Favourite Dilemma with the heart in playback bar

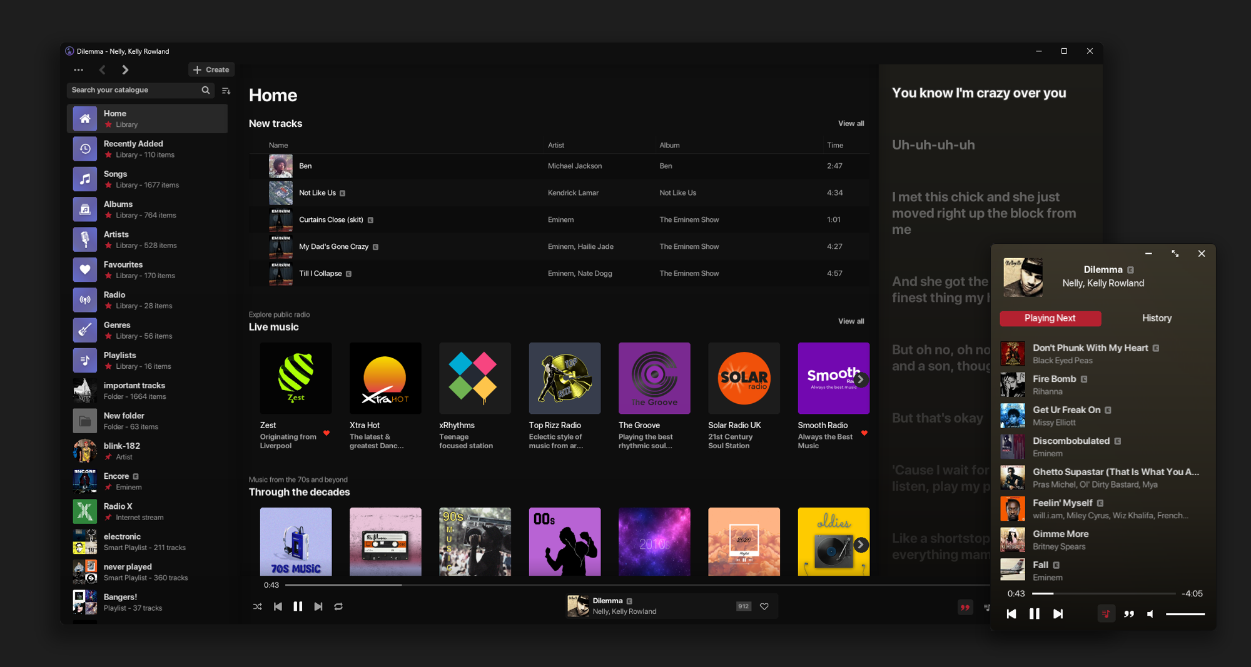[x=764, y=606]
